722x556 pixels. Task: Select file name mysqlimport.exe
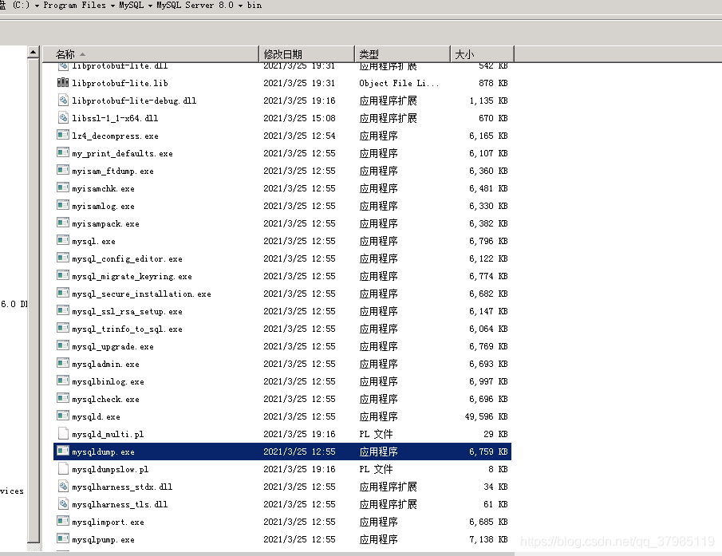108,522
